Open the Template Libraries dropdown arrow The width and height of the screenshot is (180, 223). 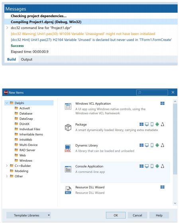pyautogui.click(x=49, y=215)
